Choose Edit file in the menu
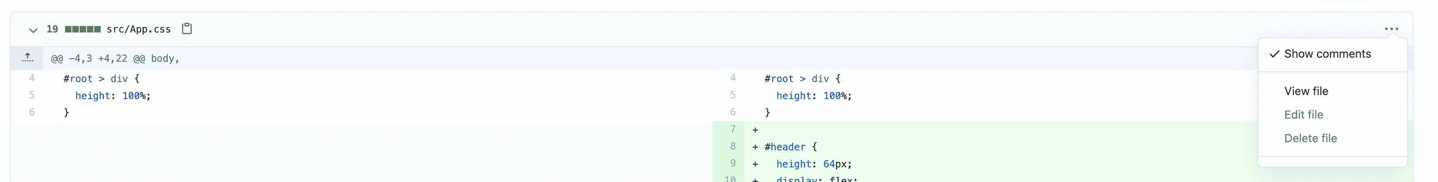Screen dimensions: 1438x182 (x=1304, y=115)
